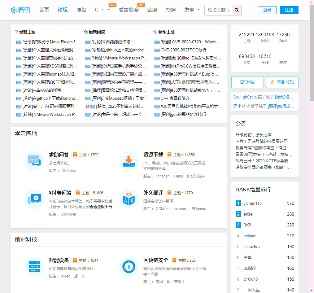314x293 pixels.
Task: Open the 智能设备 forum title
Action: tap(59, 260)
